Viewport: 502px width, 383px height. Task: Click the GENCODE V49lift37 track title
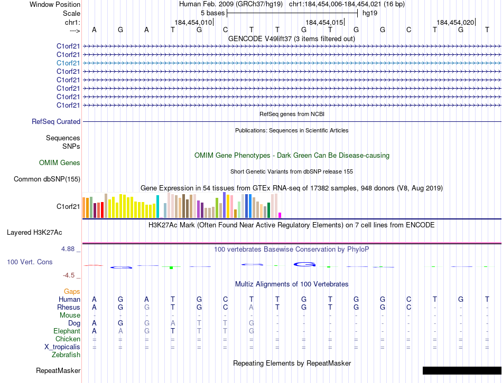coord(292,39)
